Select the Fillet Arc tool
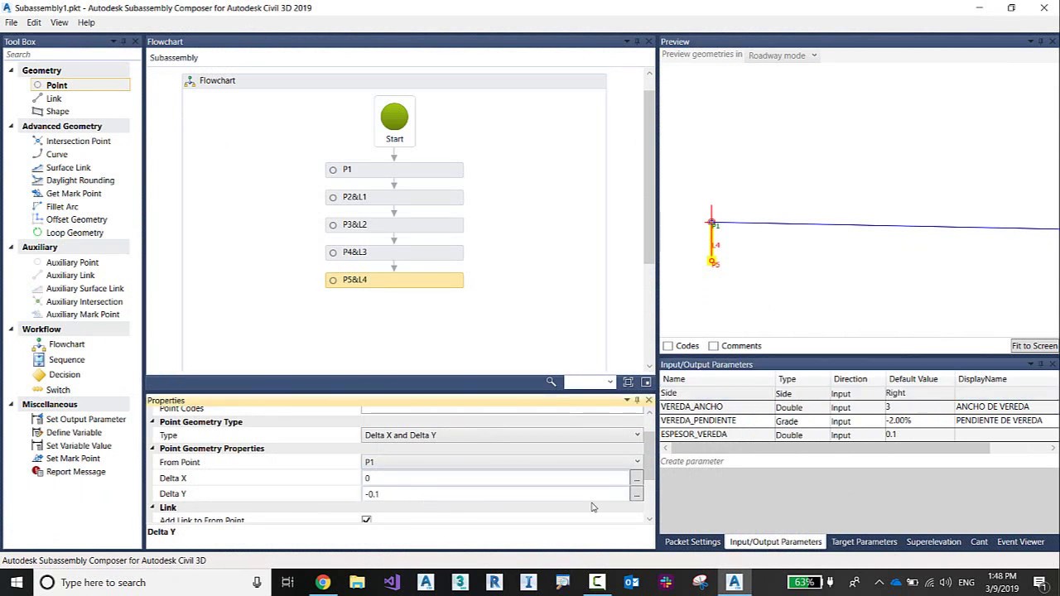The width and height of the screenshot is (1060, 596). click(x=62, y=207)
